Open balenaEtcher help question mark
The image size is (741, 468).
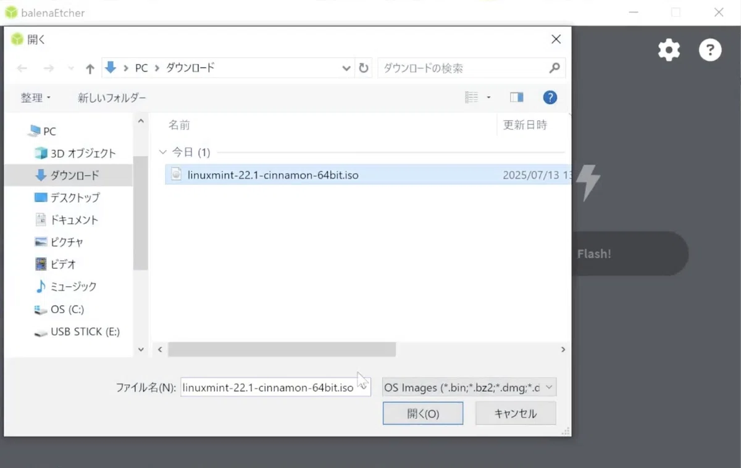(710, 50)
